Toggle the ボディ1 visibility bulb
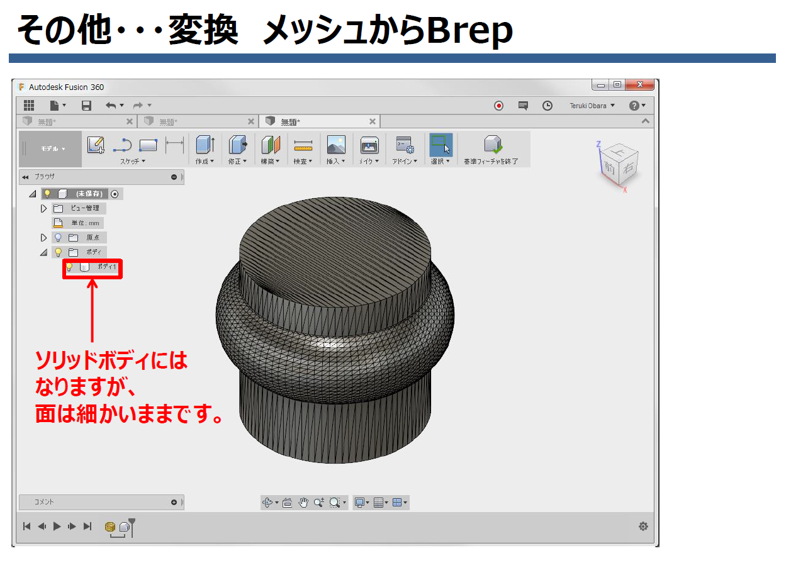Image resolution: width=786 pixels, height=563 pixels. pos(70,267)
